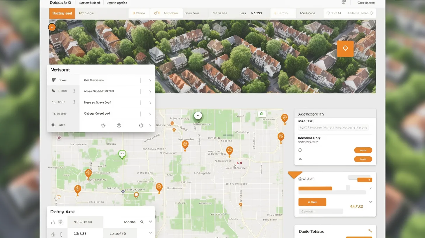Open the flag icon beside Cops in Nertsomt panel
Image resolution: width=425 pixels, height=238 pixels.
click(x=53, y=80)
